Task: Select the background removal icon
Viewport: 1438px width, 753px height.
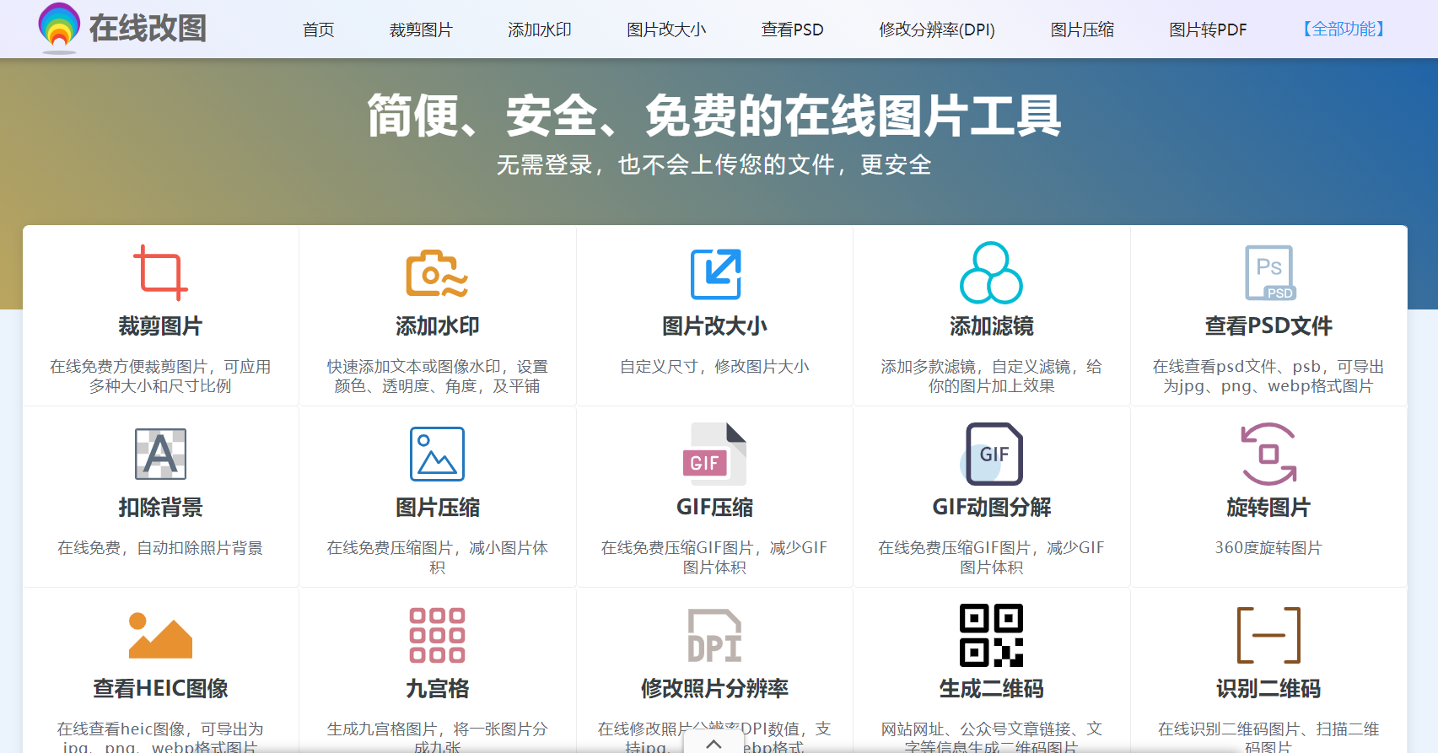Action: pos(160,454)
